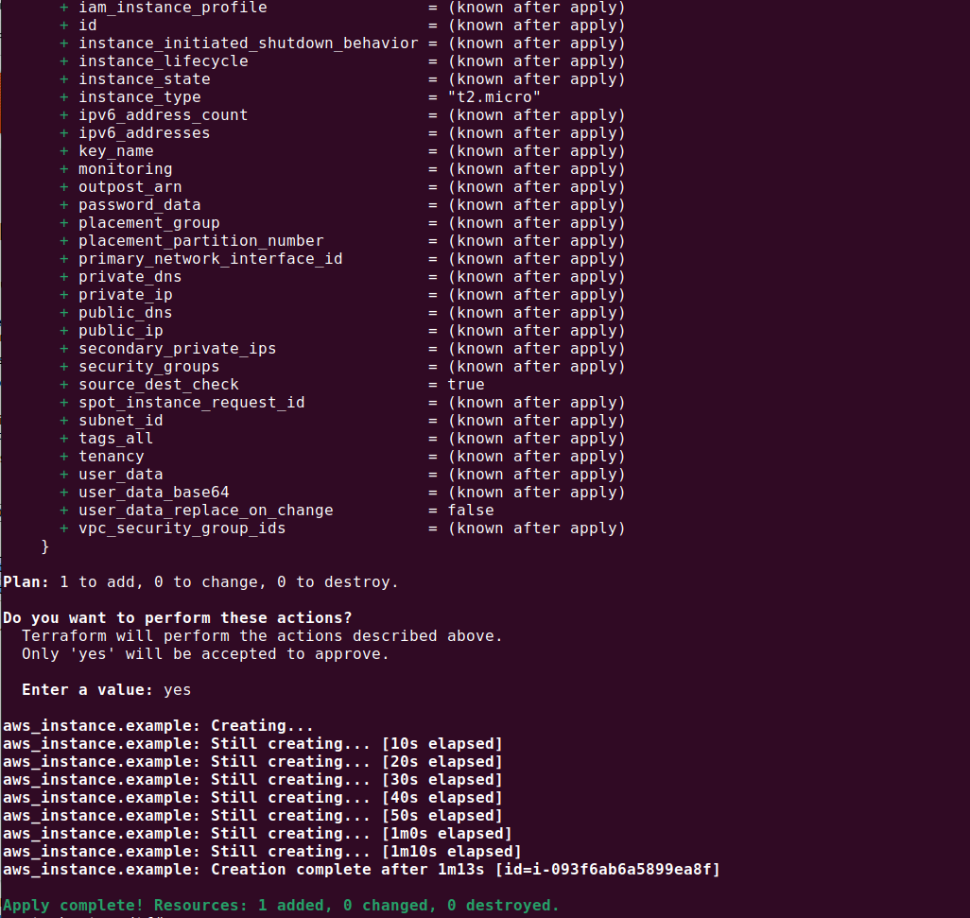
Task: Click the "false" value of user_data_replace_on_change
Action: tap(471, 511)
